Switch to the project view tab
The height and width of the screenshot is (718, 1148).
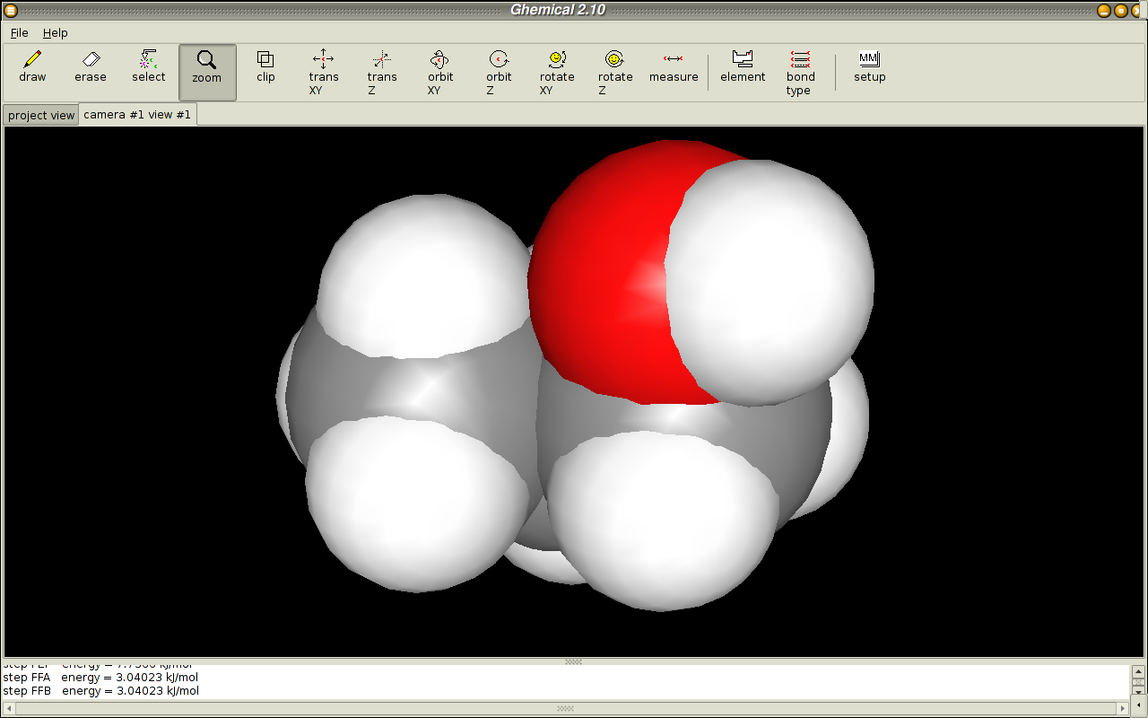[41, 116]
